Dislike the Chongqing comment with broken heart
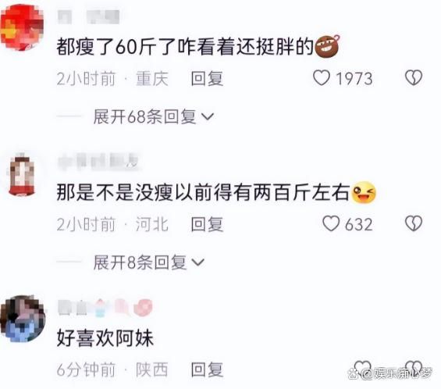The image size is (441, 389). point(414,77)
